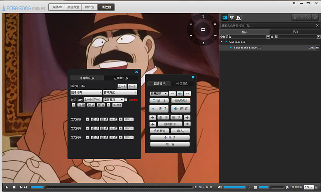The image size is (321, 192).
Task: Skip to next track in player bar
Action: (26, 187)
